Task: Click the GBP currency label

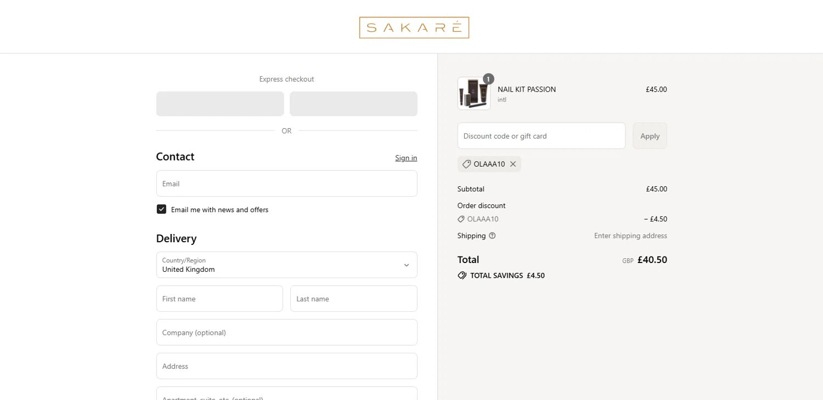Action: point(628,261)
